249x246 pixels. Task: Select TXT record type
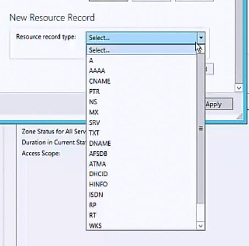[x=141, y=133]
